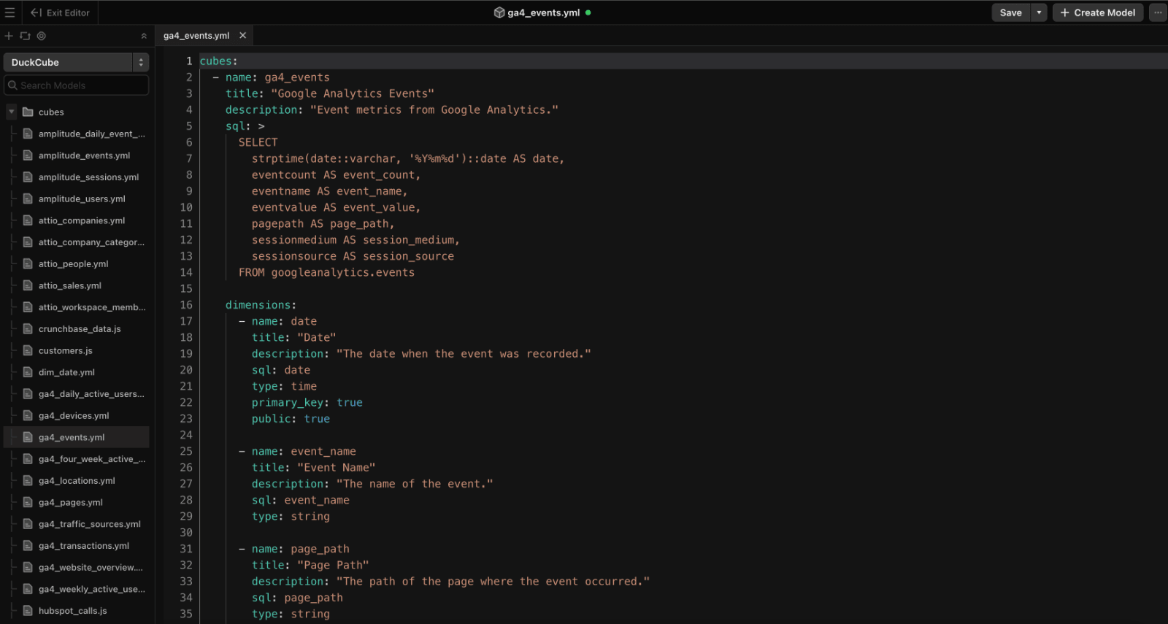Image resolution: width=1168 pixels, height=624 pixels.
Task: Open attio_company_categor... file
Action: coord(91,242)
